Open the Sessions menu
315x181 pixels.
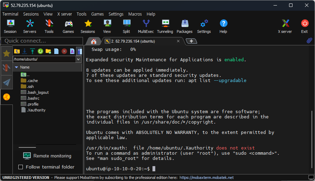pos(31,14)
